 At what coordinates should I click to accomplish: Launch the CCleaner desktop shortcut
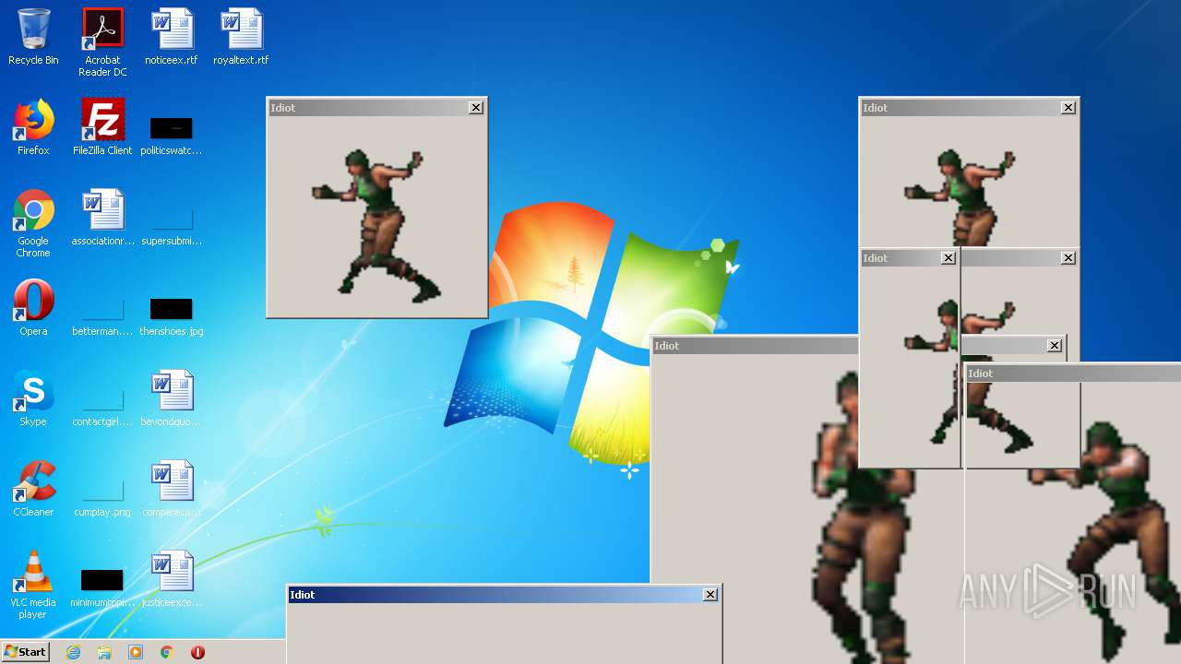pyautogui.click(x=33, y=489)
